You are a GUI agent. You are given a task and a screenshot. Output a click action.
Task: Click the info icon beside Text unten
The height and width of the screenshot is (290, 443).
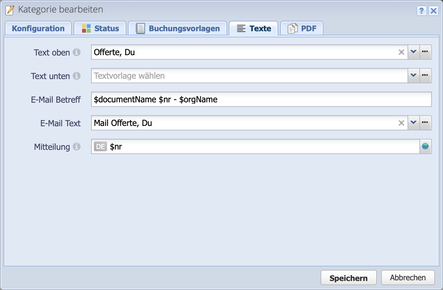coord(76,76)
